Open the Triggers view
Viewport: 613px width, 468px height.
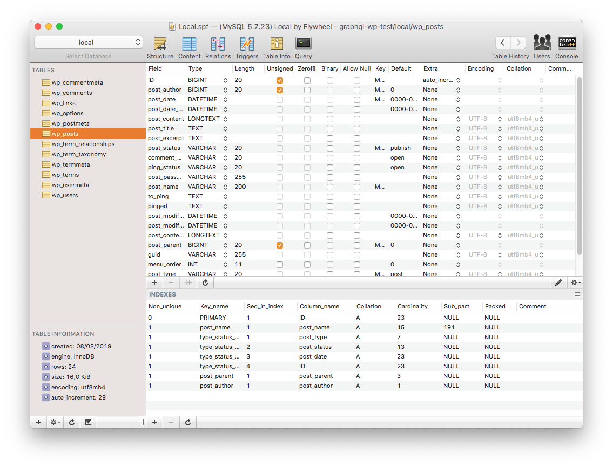click(x=247, y=47)
